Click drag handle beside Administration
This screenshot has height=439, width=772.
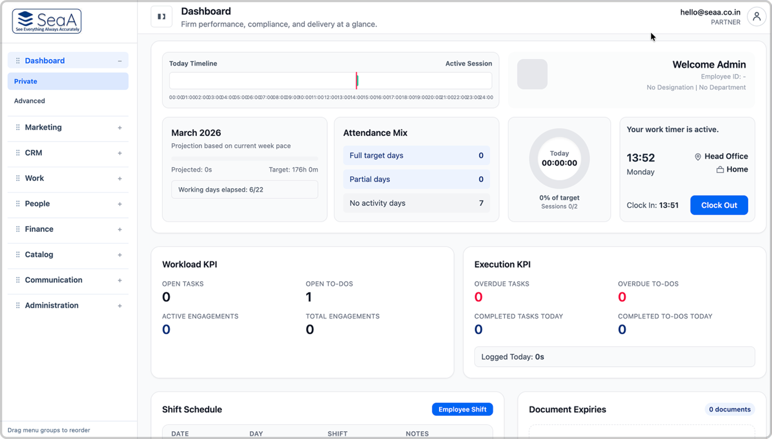[x=18, y=306]
